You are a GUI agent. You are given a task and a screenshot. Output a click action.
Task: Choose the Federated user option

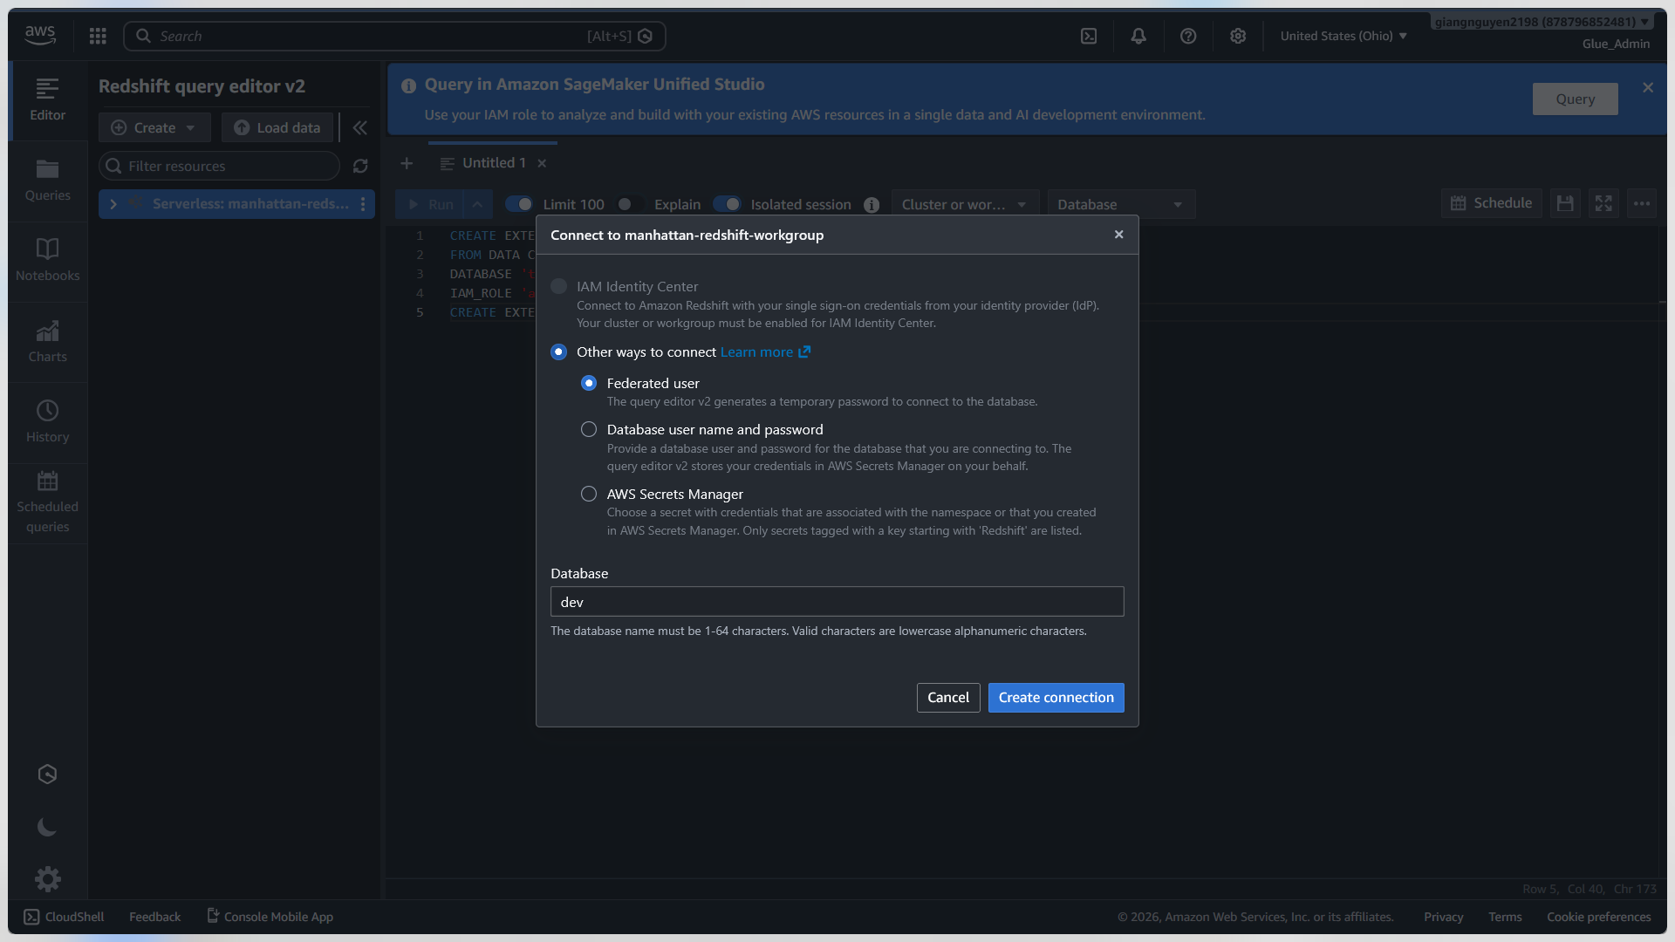point(589,383)
